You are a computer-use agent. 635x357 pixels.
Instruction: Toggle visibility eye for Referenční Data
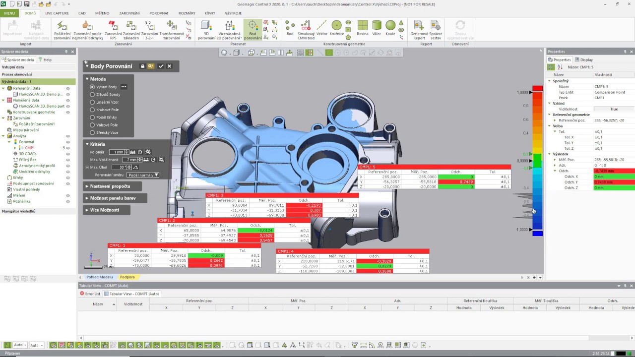68,88
